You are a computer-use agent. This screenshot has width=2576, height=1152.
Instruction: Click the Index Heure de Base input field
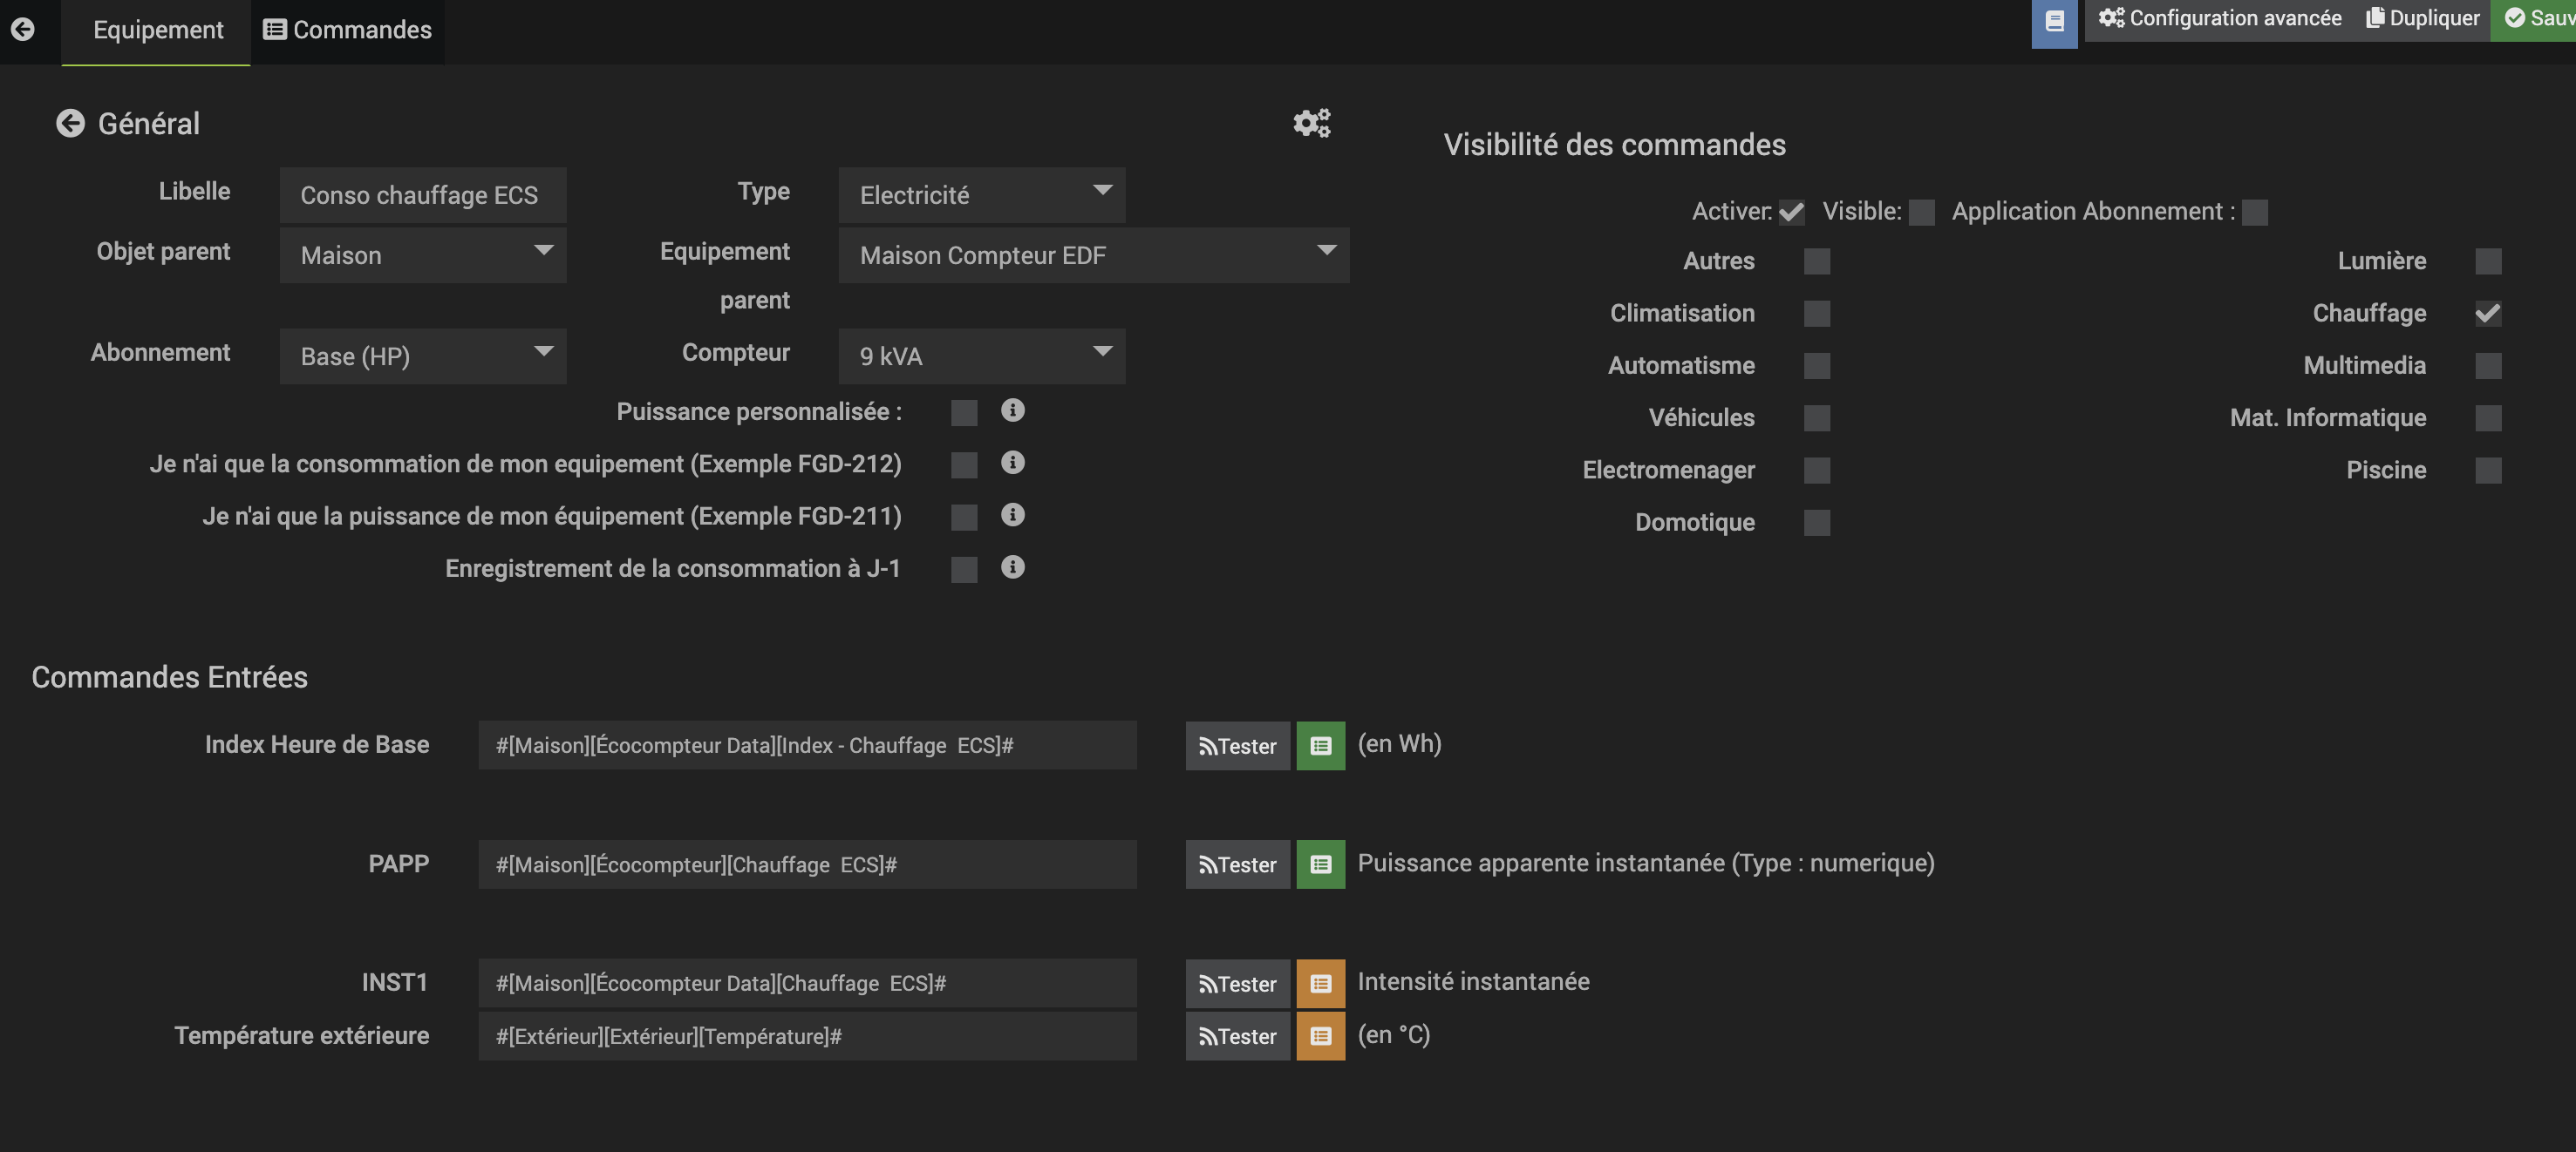[x=807, y=745]
